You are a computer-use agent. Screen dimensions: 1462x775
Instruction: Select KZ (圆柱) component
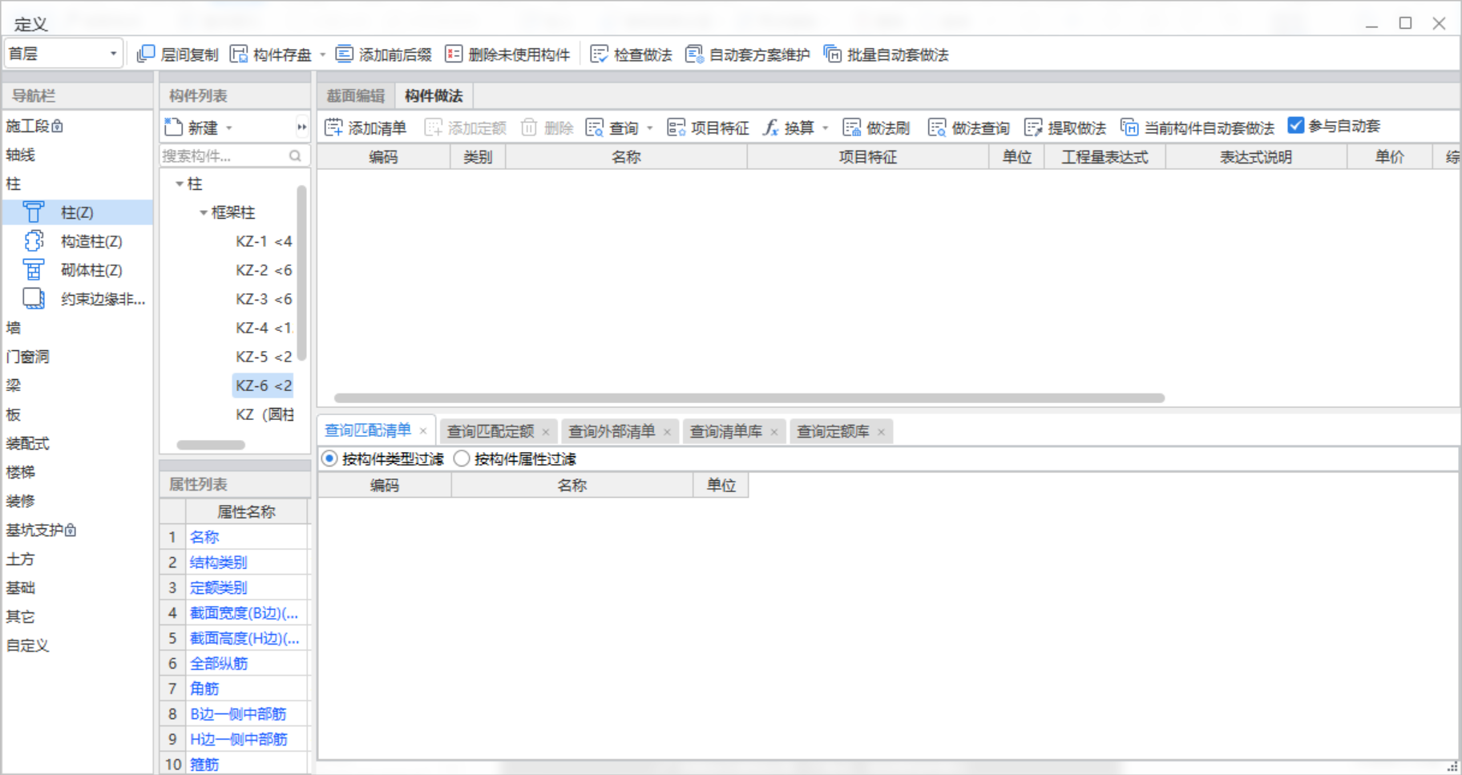tap(265, 414)
